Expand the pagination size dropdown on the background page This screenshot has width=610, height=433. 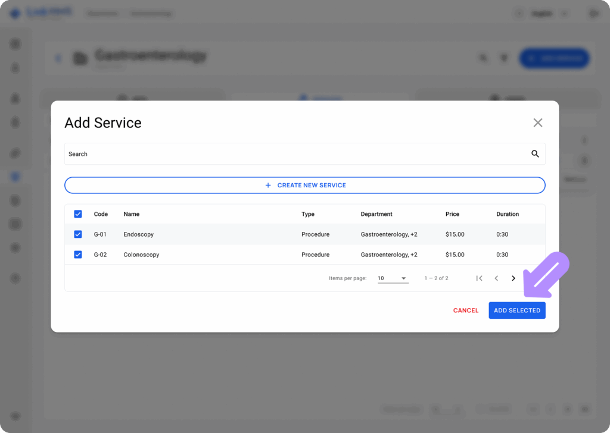[x=447, y=409]
